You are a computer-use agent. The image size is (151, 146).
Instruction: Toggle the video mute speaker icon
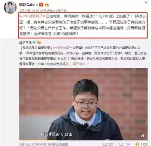[143, 135]
